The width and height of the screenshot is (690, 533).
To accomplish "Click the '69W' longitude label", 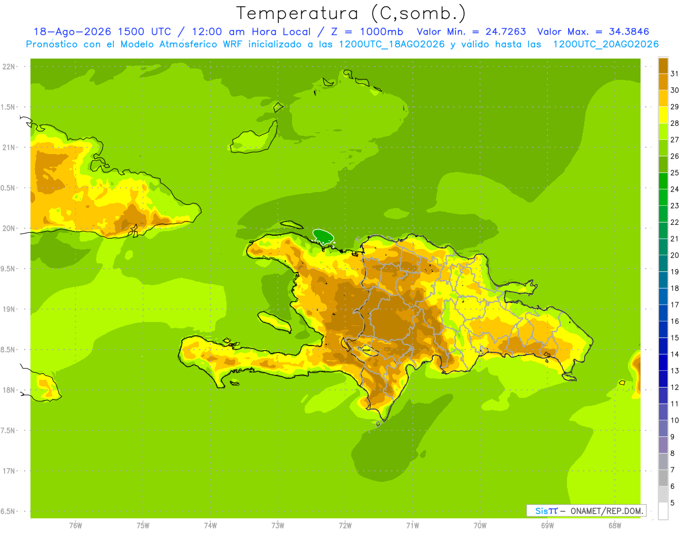I will (547, 526).
